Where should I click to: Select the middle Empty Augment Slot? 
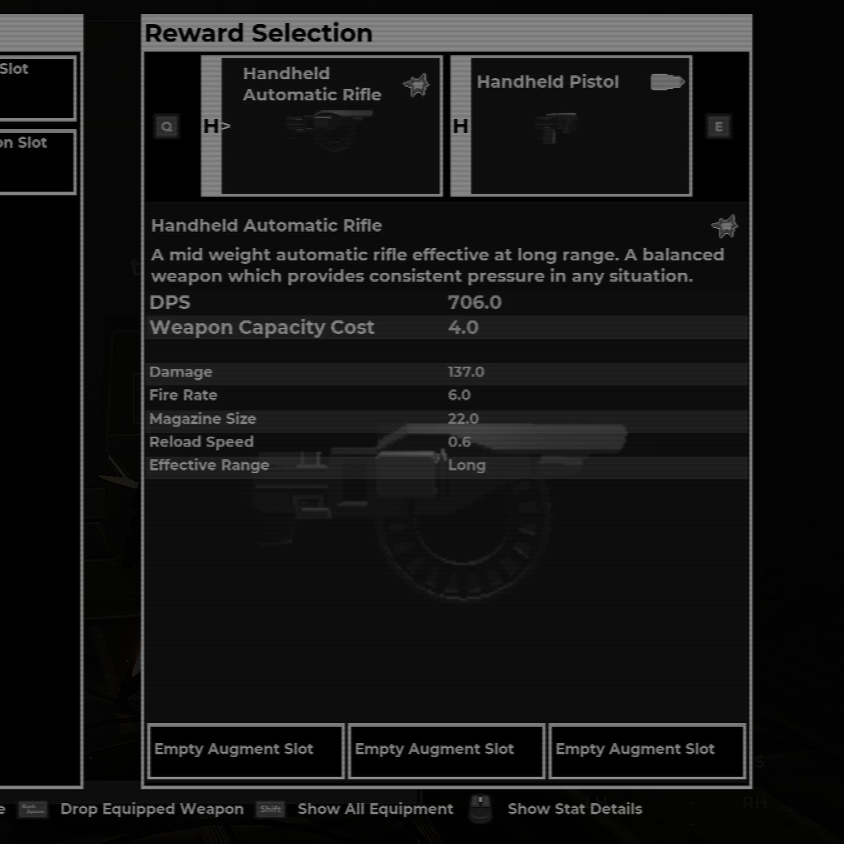pyautogui.click(x=446, y=751)
